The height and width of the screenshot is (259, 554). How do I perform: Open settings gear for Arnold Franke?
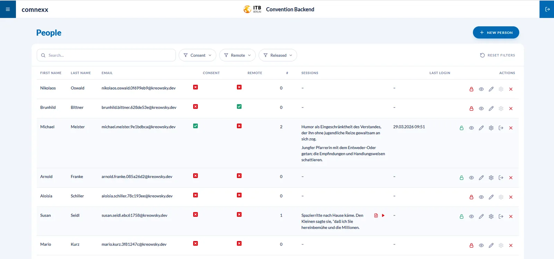click(491, 178)
